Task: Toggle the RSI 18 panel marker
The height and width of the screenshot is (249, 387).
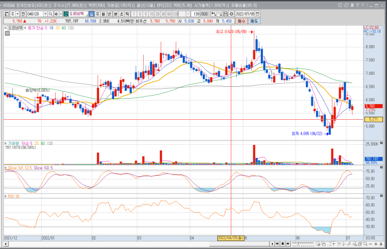Action: coord(6,196)
